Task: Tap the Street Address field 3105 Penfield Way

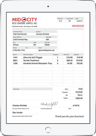Action: pyautogui.click(x=29, y=40)
